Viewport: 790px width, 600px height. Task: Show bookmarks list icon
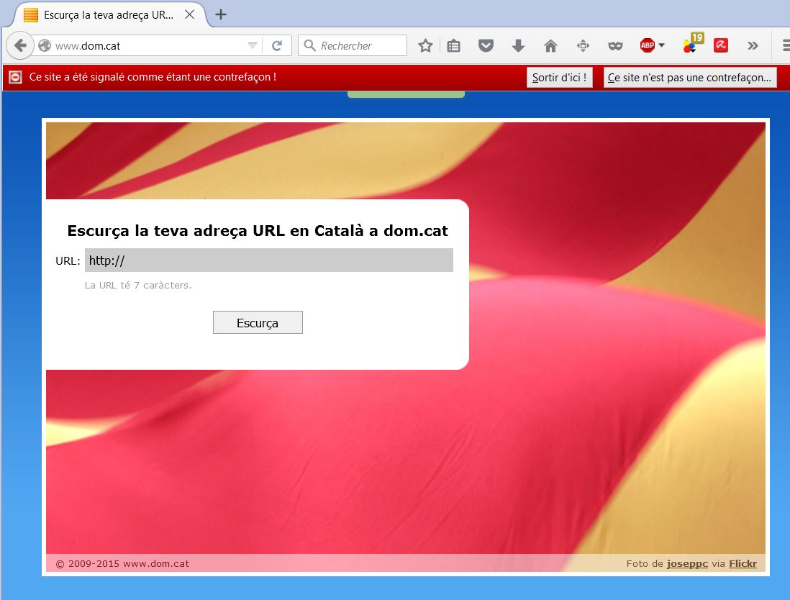coord(453,46)
